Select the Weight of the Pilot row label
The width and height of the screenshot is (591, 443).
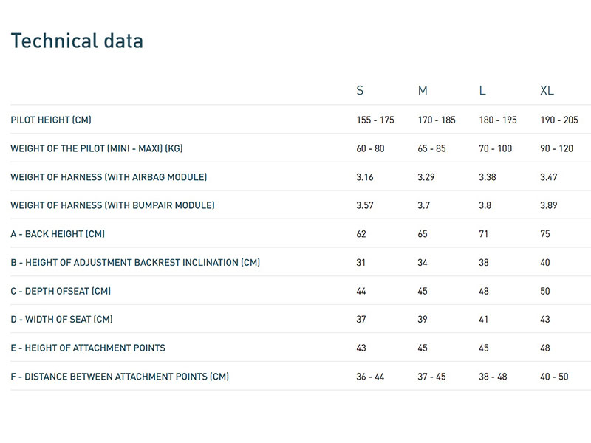pyautogui.click(x=97, y=148)
